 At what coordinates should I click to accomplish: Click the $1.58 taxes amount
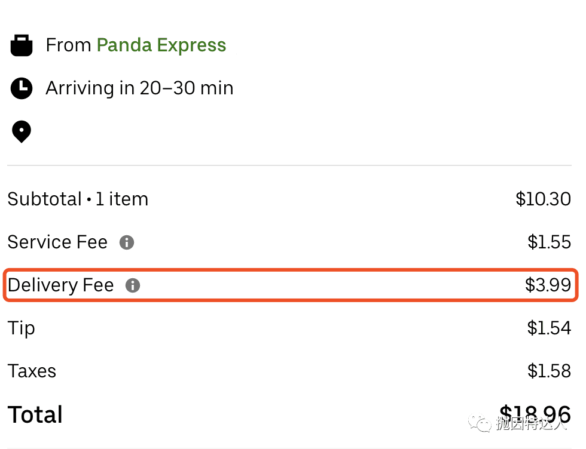tap(549, 371)
